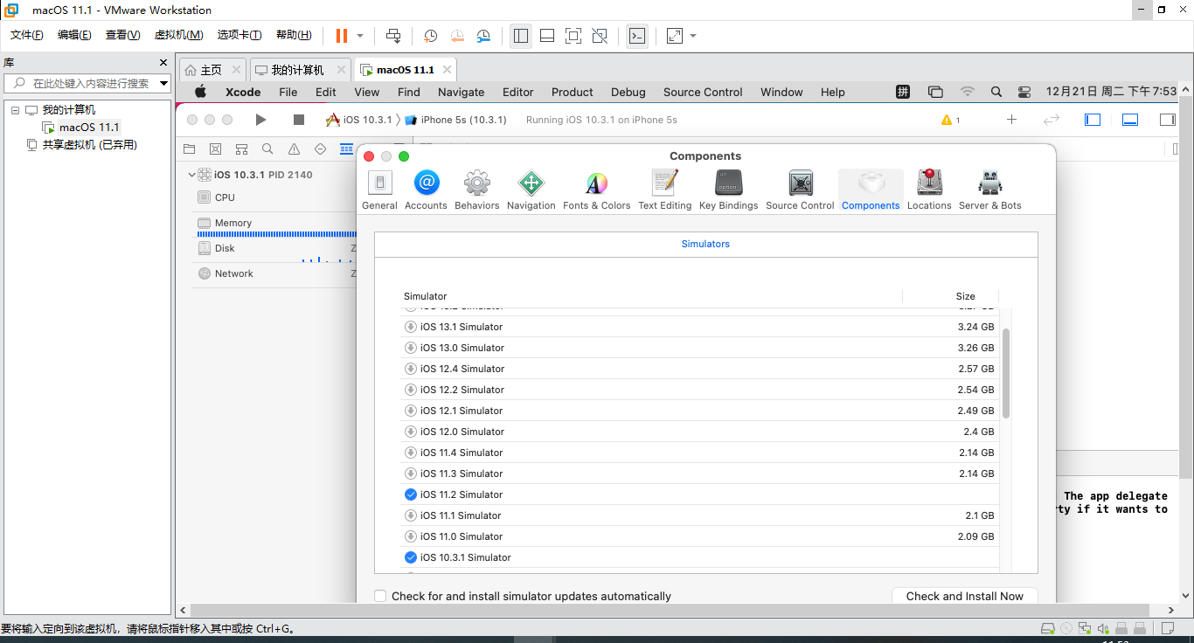This screenshot has height=643, width=1194.
Task: Open Source Control preferences pane
Action: [801, 190]
